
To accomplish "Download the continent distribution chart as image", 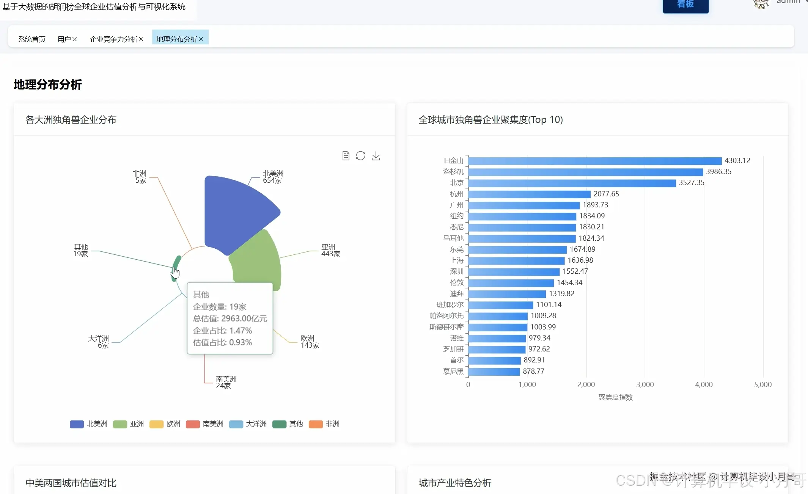I will [376, 155].
